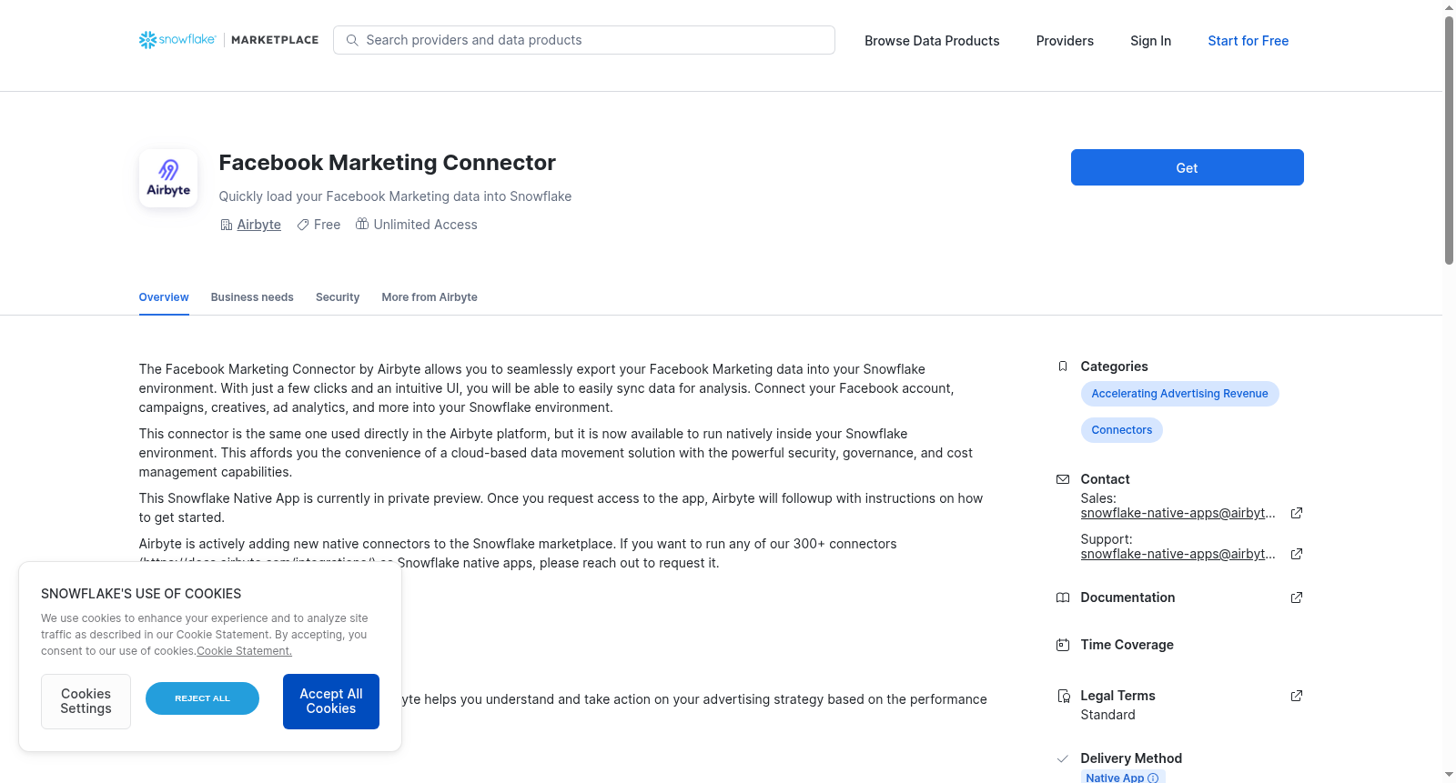Image resolution: width=1456 pixels, height=783 pixels.
Task: Open the Support email external link icon
Action: click(1297, 554)
